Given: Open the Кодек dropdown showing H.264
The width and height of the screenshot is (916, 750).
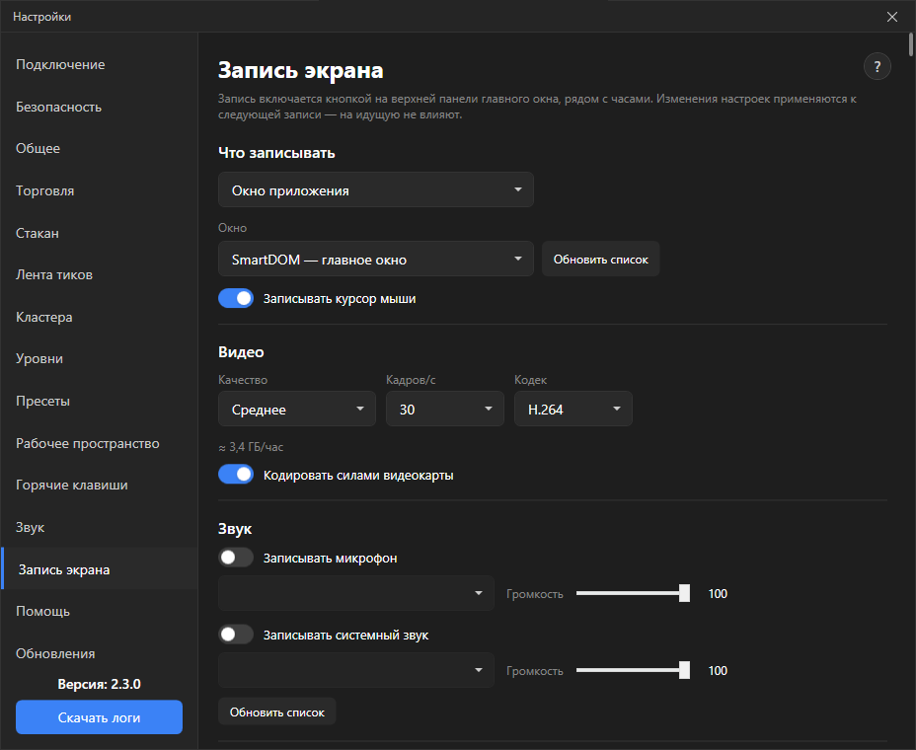Looking at the screenshot, I should point(573,409).
